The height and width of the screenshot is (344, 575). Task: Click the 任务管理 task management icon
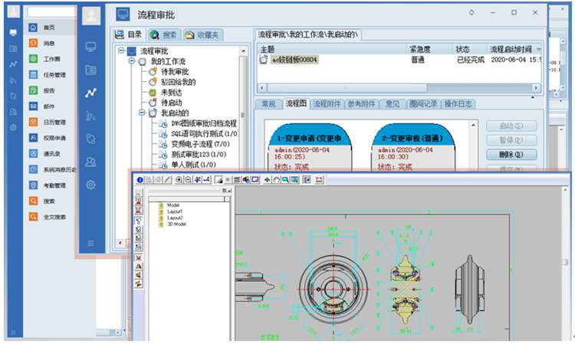pos(33,75)
